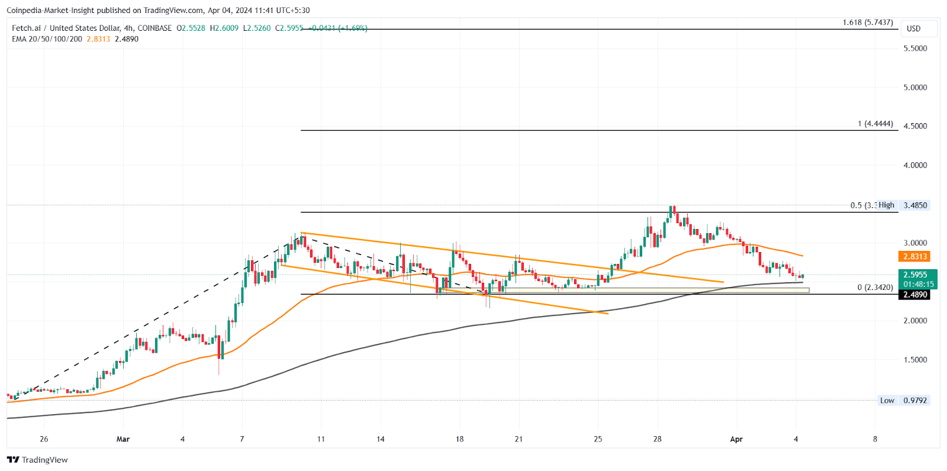Click the 4.0000 price scale value
This screenshot has height=471, width=947.
click(x=915, y=165)
